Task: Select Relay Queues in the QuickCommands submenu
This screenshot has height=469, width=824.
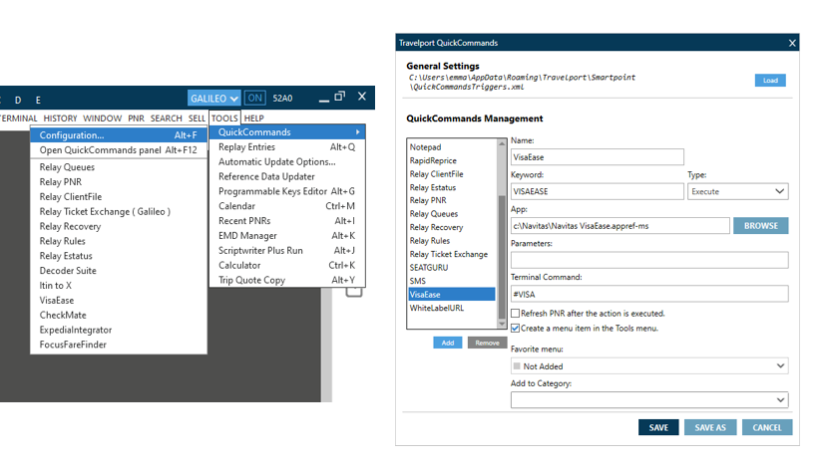Action: [67, 167]
